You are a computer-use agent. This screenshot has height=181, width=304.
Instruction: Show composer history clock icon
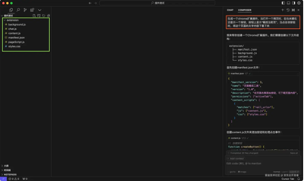pos(288,10)
